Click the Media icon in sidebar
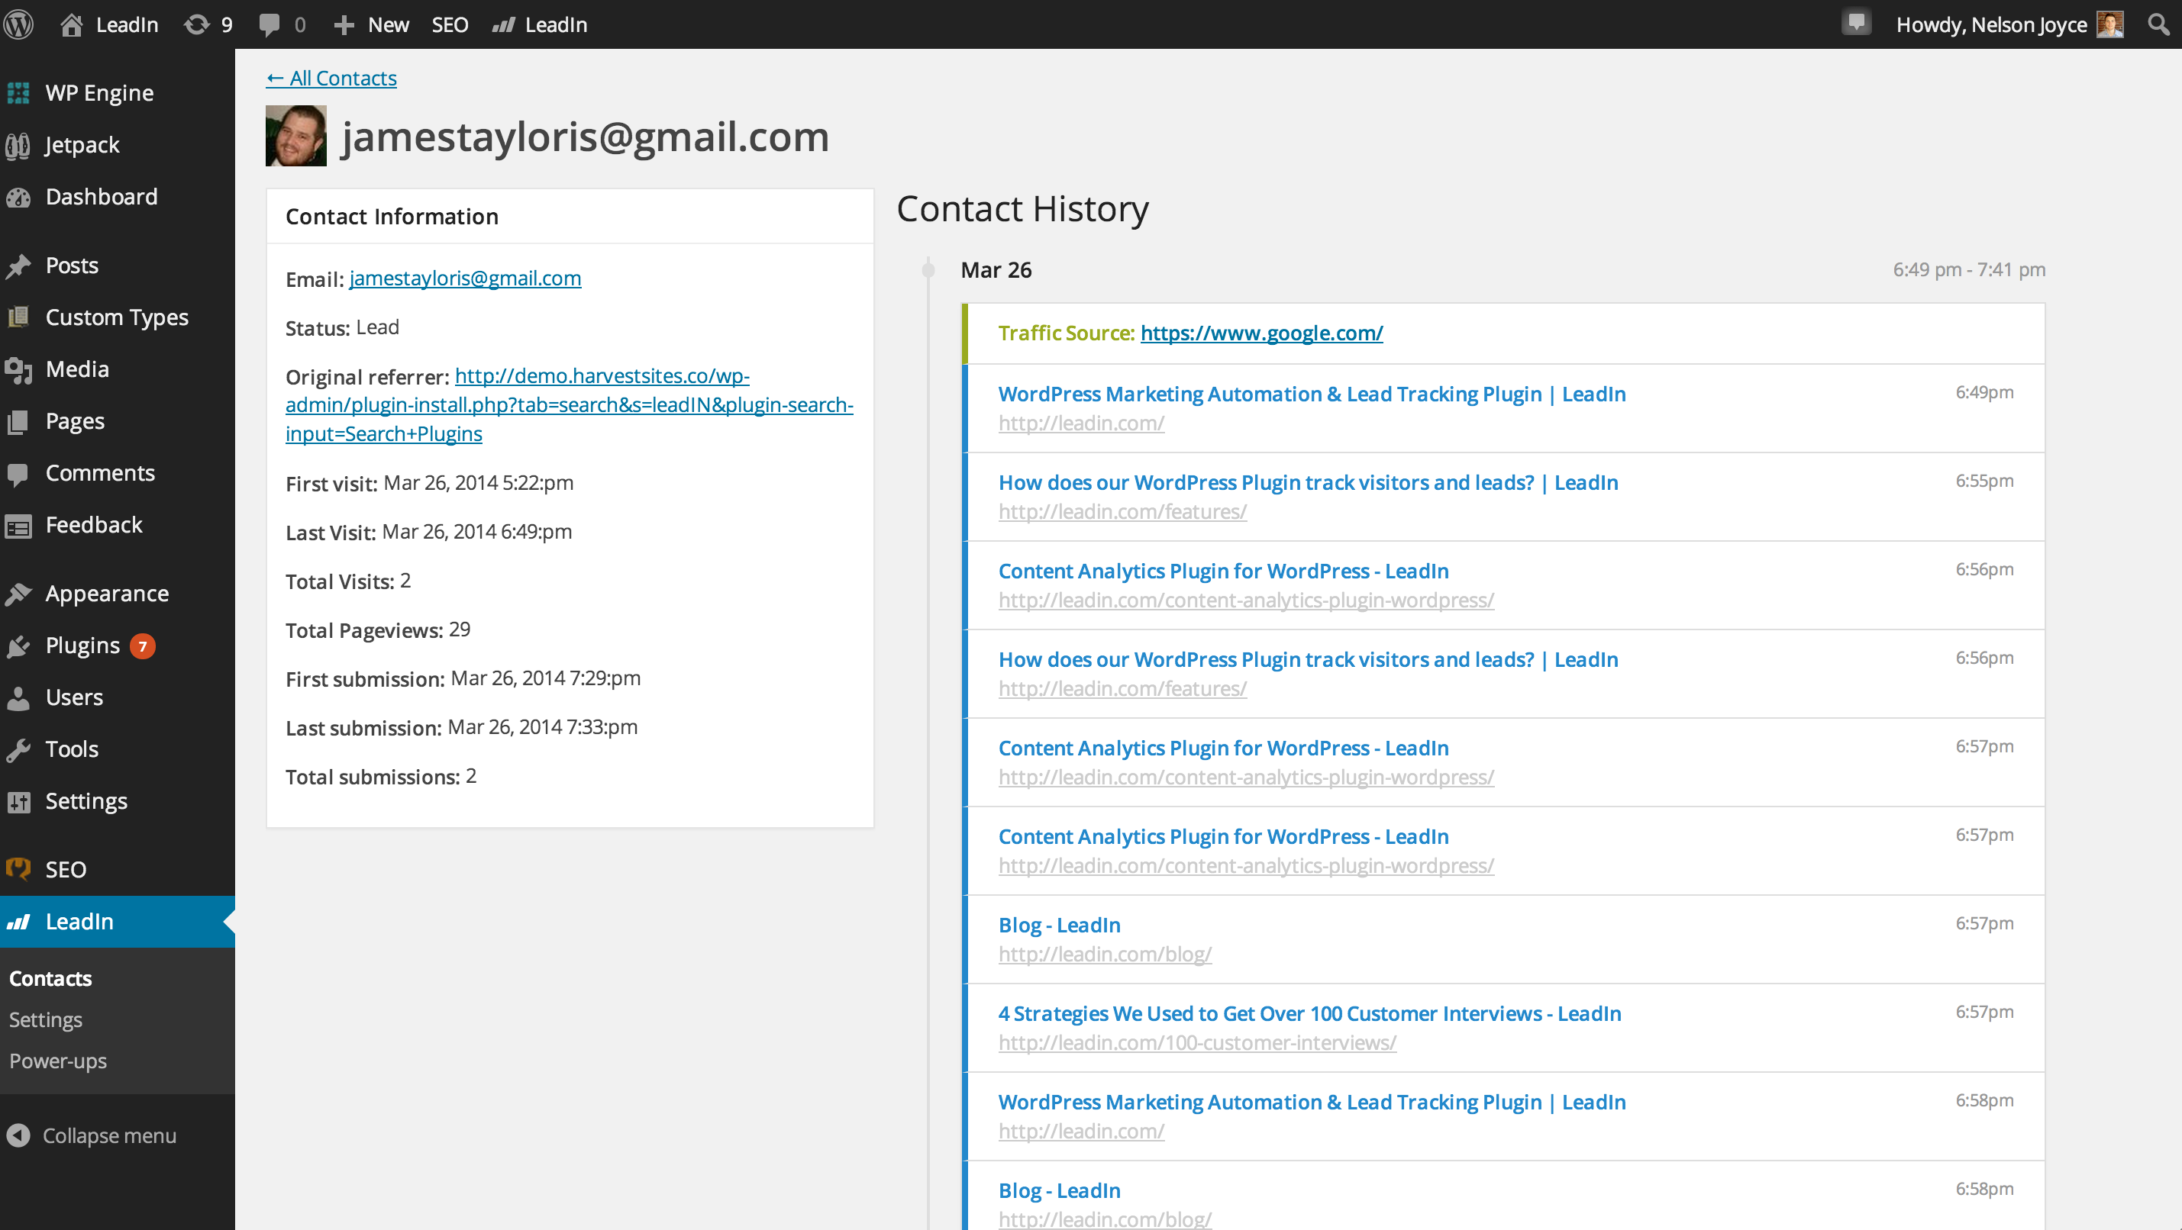2182x1230 pixels. click(18, 370)
